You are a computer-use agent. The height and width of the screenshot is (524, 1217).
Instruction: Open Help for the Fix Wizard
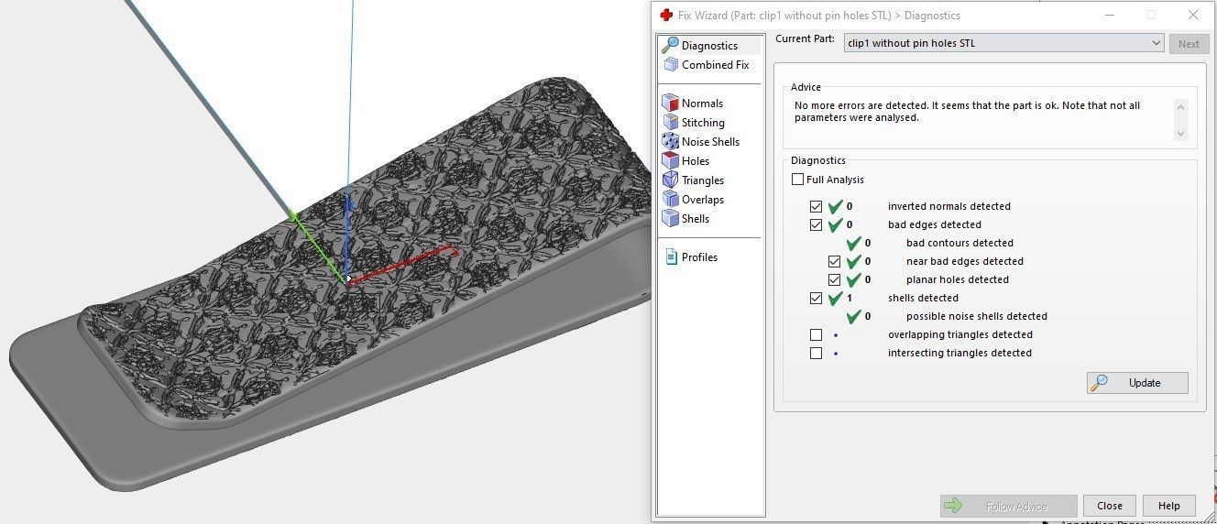pos(1168,506)
